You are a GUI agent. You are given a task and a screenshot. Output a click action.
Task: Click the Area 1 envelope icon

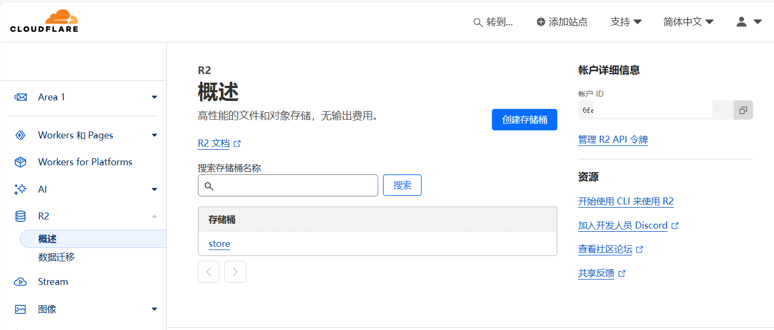click(20, 97)
